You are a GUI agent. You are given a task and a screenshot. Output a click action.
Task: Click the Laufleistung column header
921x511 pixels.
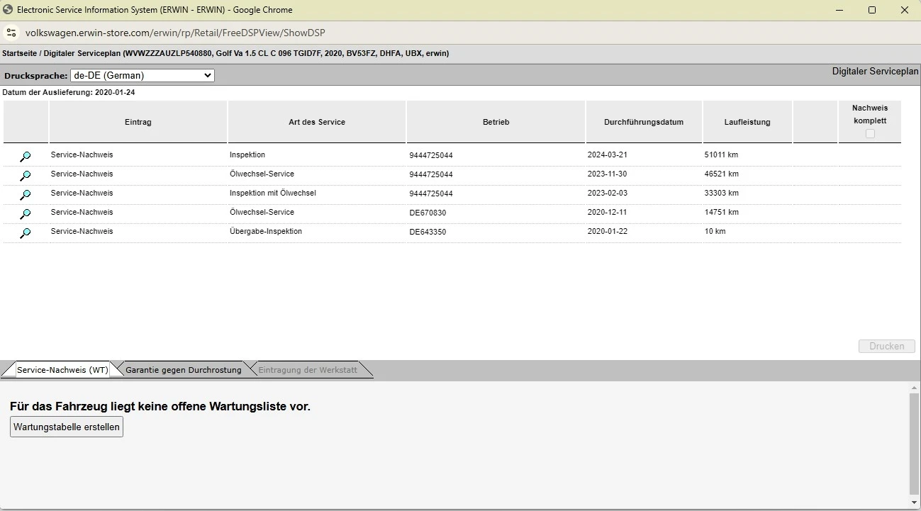coord(747,122)
